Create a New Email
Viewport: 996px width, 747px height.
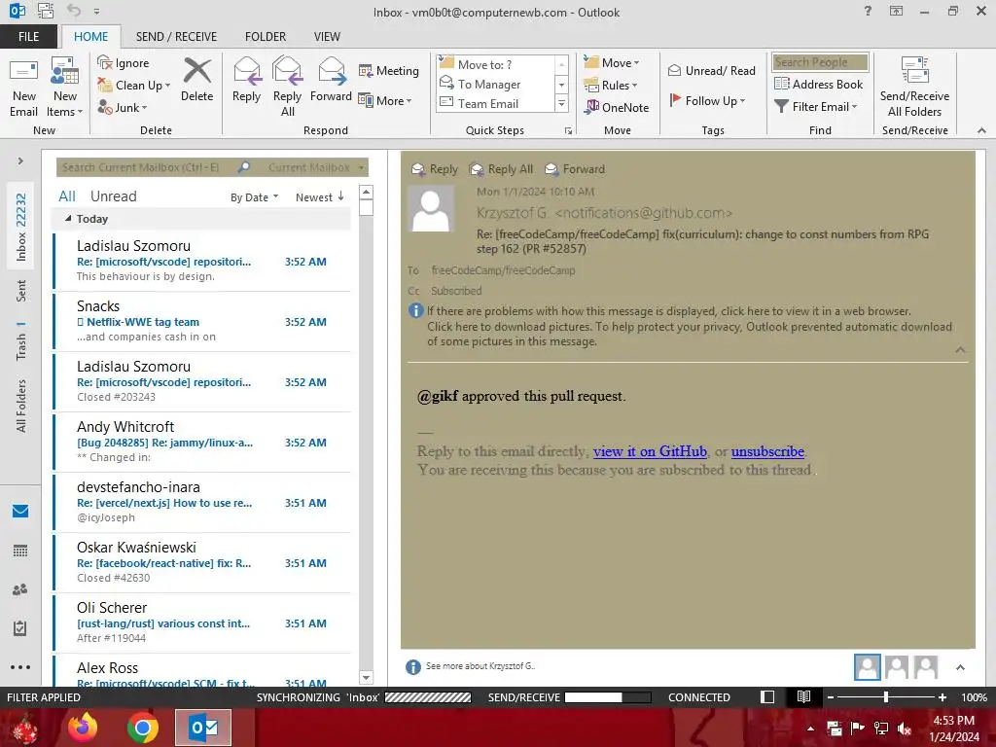point(23,88)
